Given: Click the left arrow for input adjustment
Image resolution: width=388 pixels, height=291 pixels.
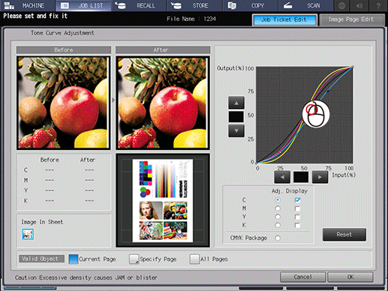Looking at the screenshot, I should 282,177.
